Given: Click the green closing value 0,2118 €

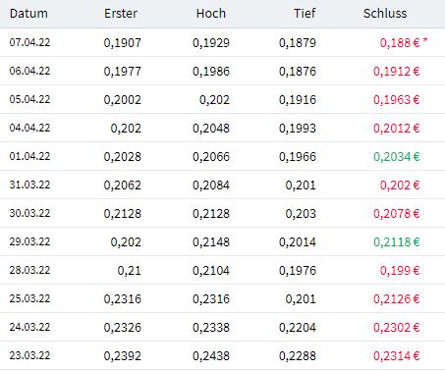Looking at the screenshot, I should (x=397, y=242).
